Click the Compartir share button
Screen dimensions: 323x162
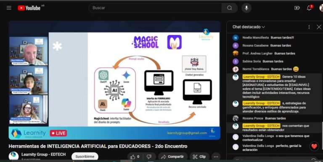point(172,157)
